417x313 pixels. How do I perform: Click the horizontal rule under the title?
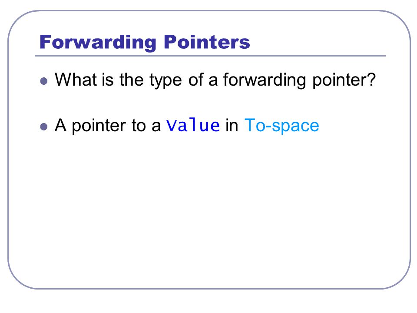[210, 56]
